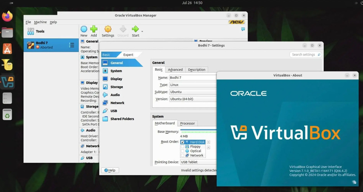Open the Start button dropdown arrow
This screenshot has width=363, height=192.
point(142,32)
